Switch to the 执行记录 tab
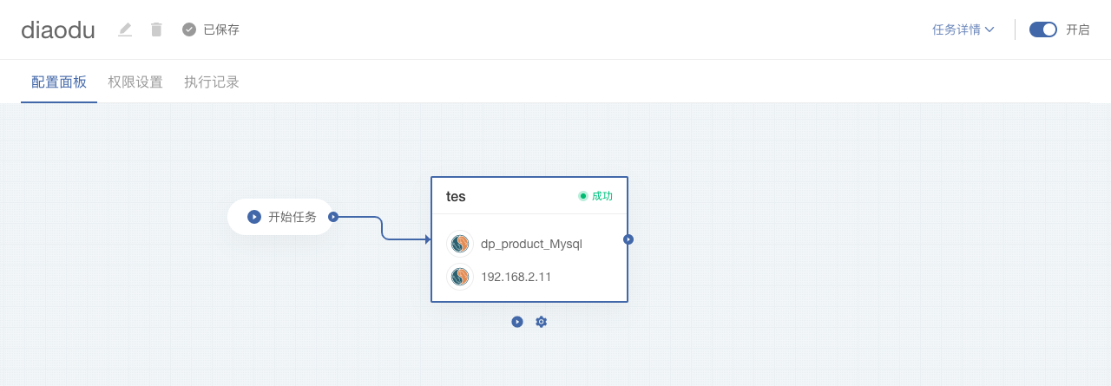The image size is (1111, 386). coord(212,82)
